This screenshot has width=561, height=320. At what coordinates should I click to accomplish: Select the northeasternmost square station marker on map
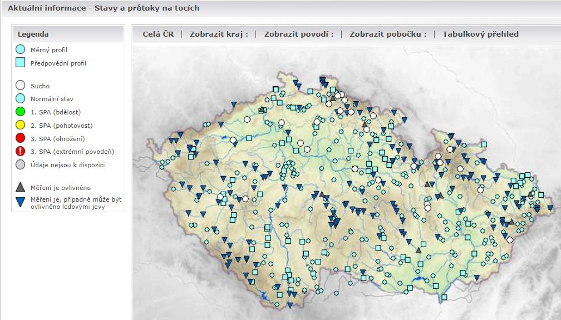tap(484, 144)
